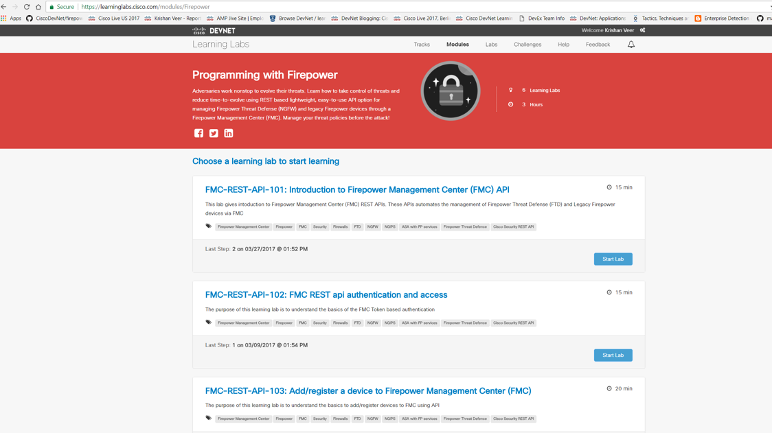Open FMC-REST-API-101 lab title
This screenshot has width=772, height=433.
coord(357,189)
